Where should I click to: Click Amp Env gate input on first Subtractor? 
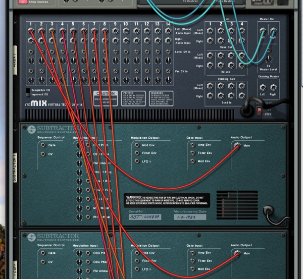point(192,144)
